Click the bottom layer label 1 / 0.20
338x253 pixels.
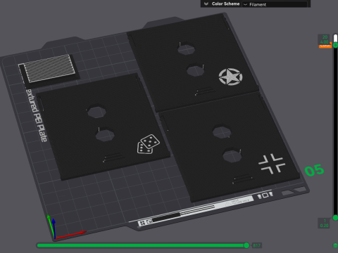click(324, 223)
